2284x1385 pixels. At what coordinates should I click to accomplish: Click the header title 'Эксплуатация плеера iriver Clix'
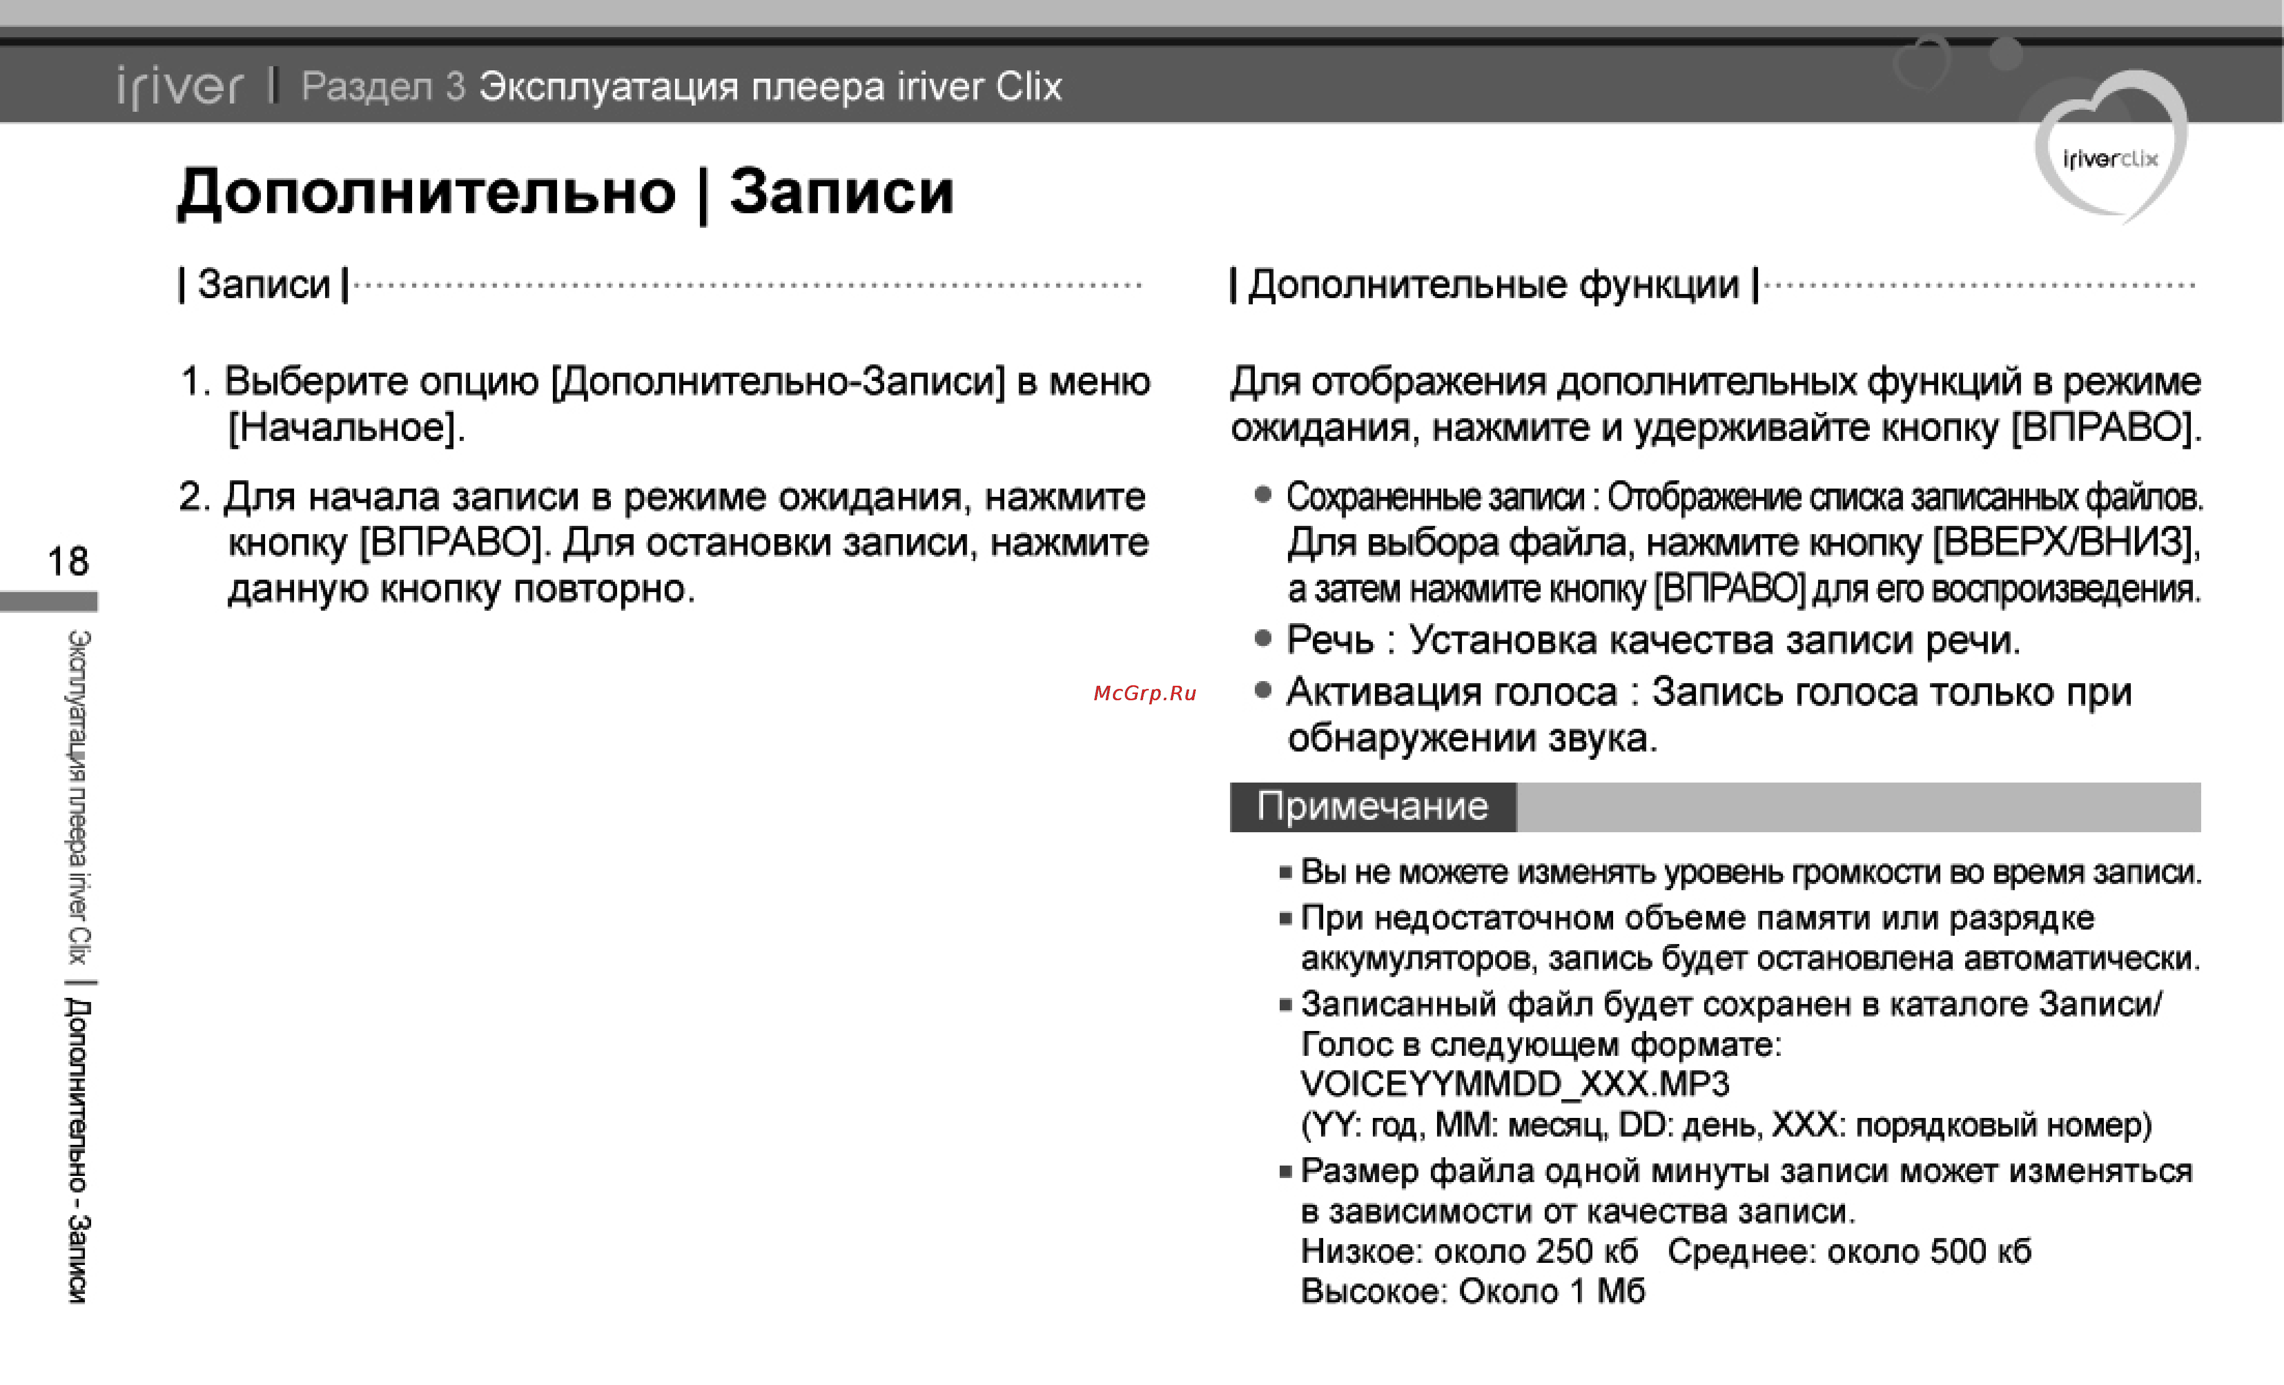(x=770, y=86)
